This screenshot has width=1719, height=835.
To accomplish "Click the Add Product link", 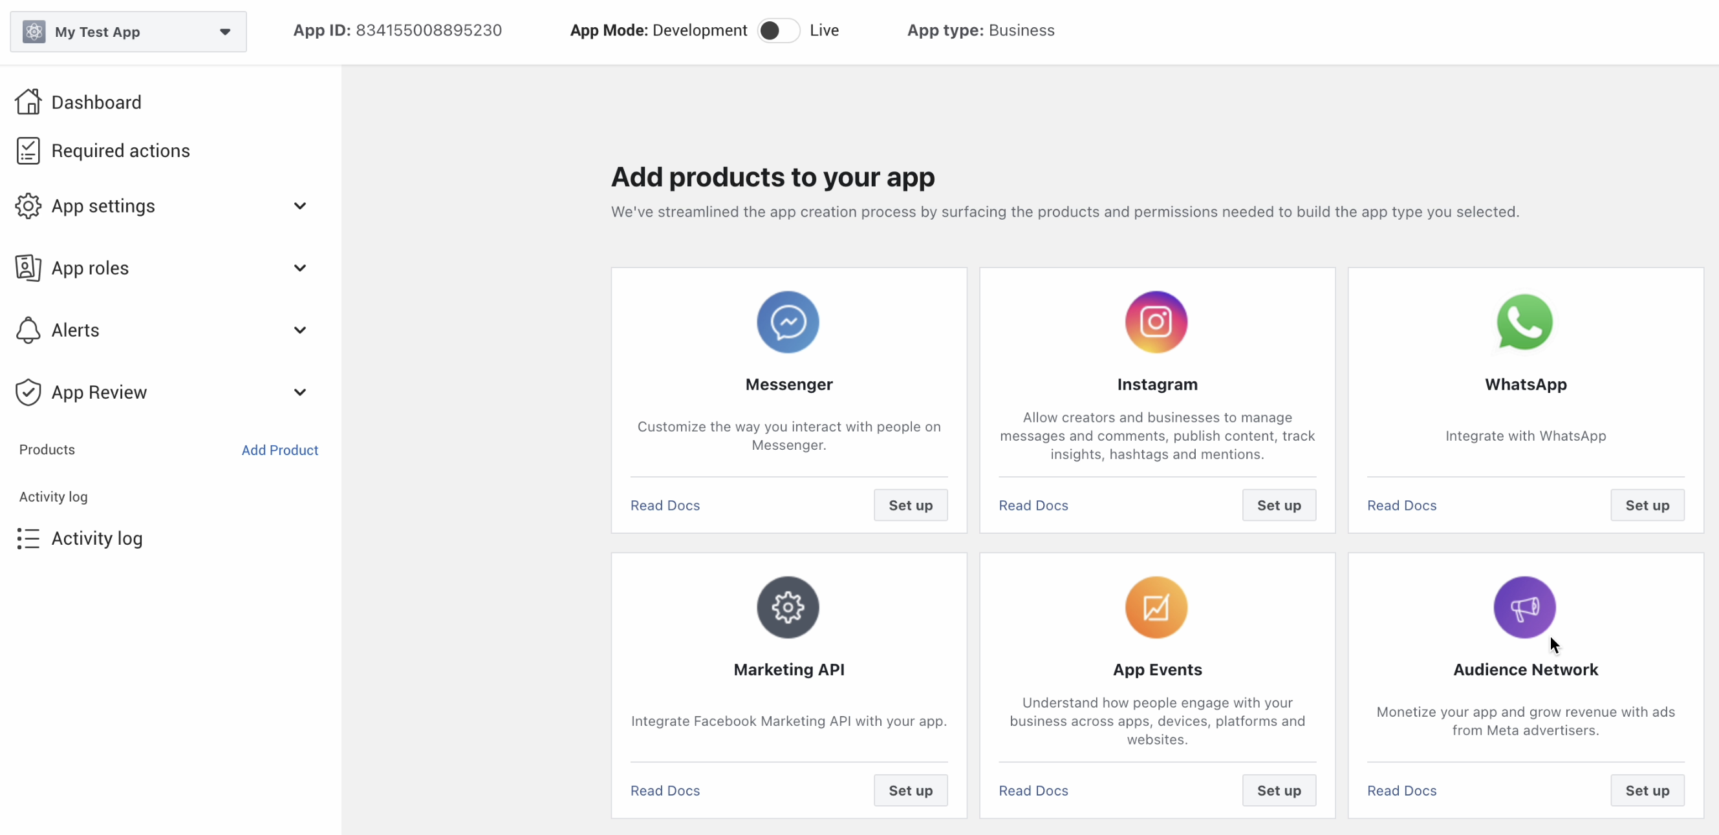I will (x=279, y=450).
